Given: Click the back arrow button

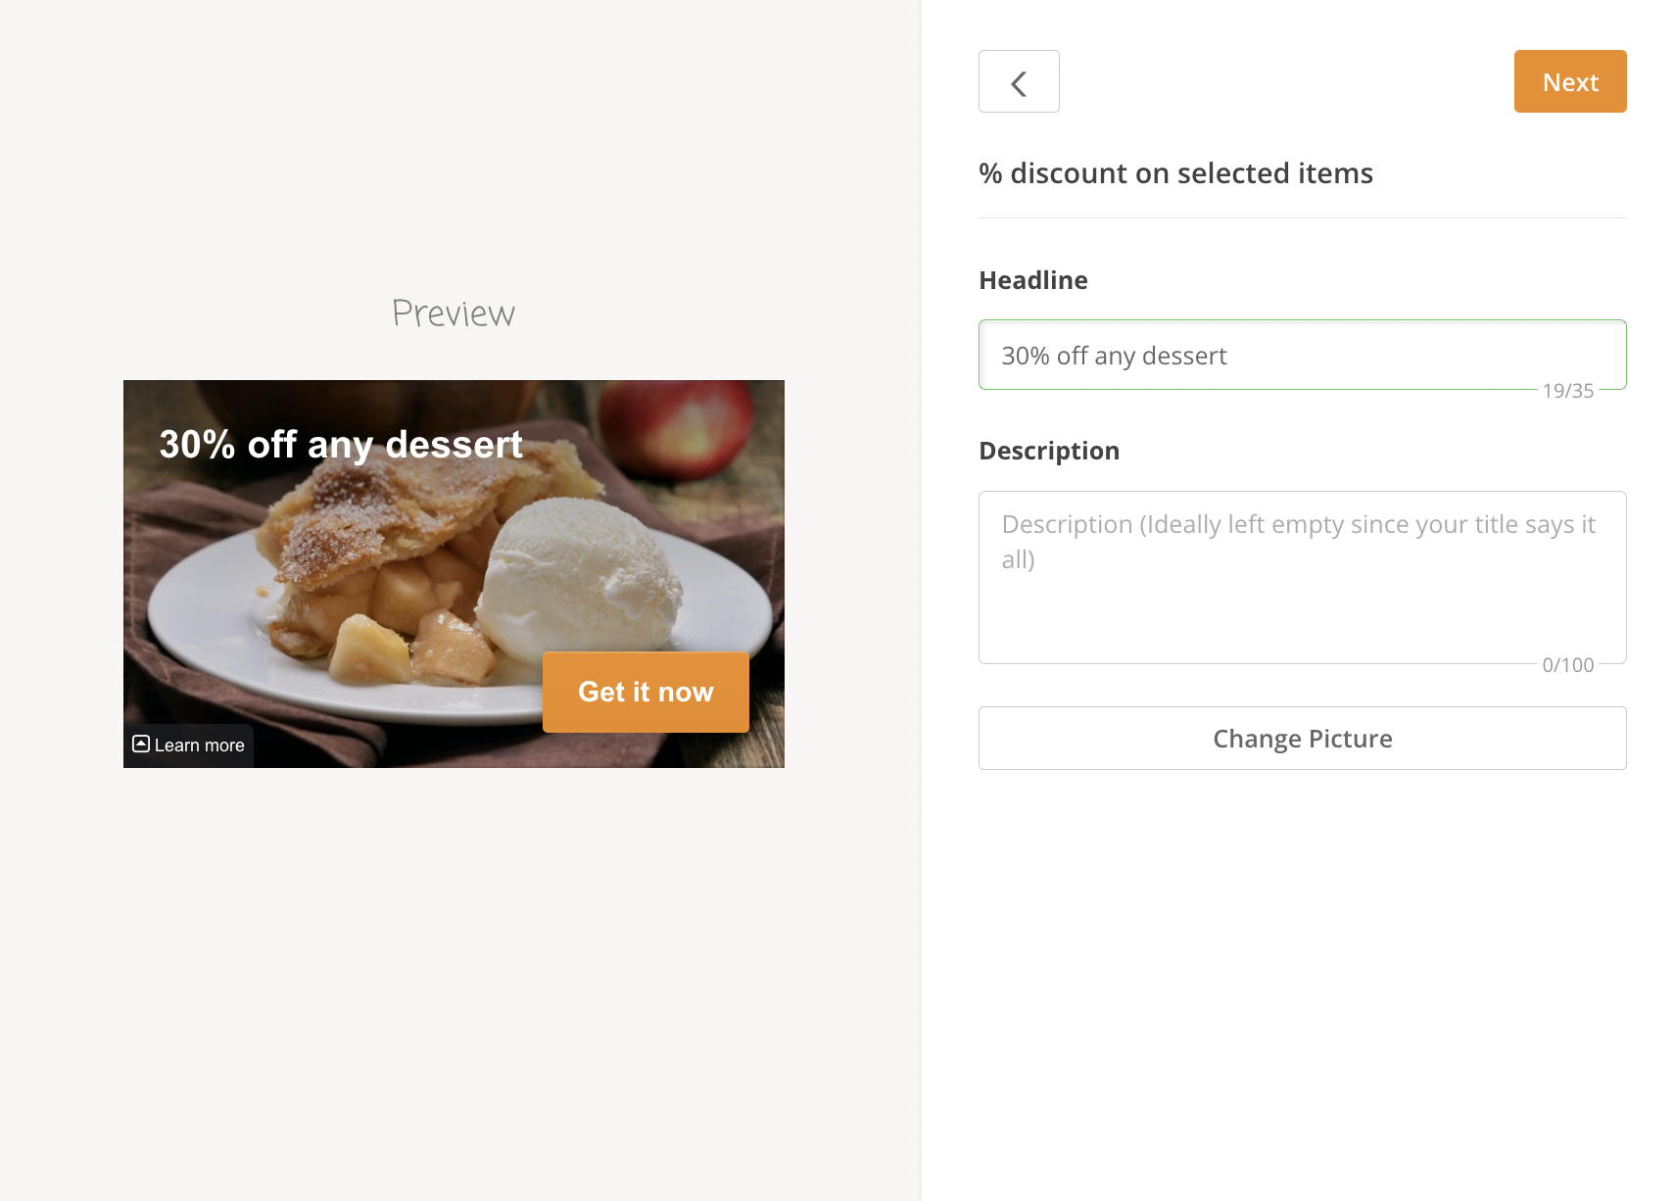Looking at the screenshot, I should (1019, 81).
